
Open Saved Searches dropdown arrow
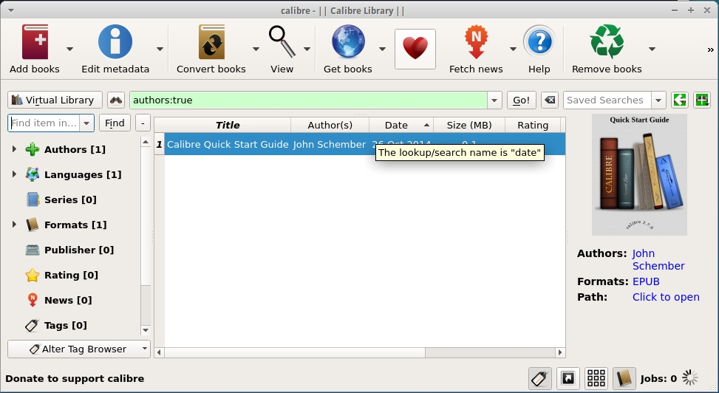point(658,100)
